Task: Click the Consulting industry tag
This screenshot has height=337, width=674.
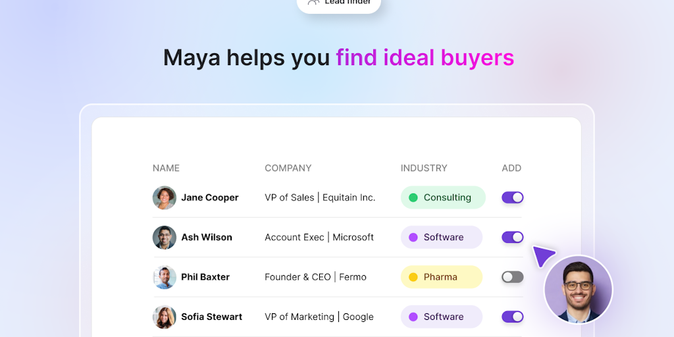Action: pos(442,197)
